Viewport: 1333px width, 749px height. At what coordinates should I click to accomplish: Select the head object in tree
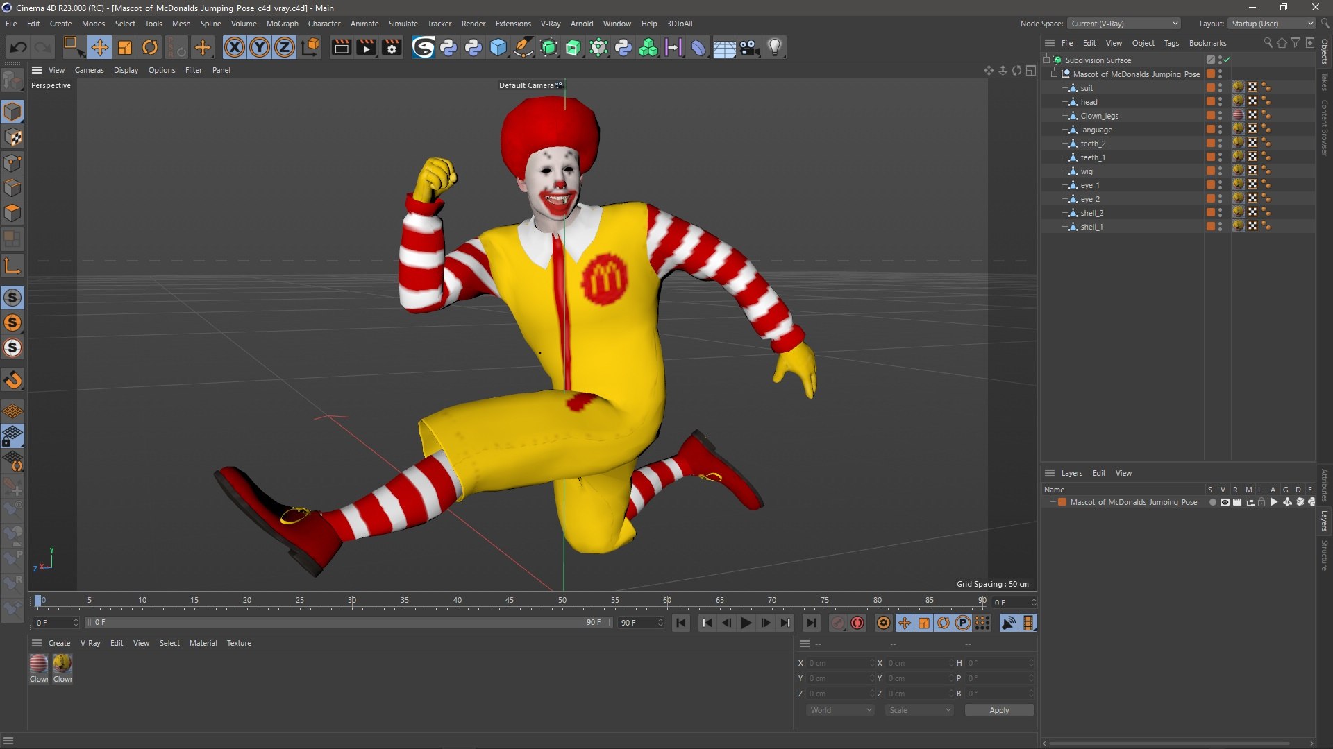pos(1089,102)
